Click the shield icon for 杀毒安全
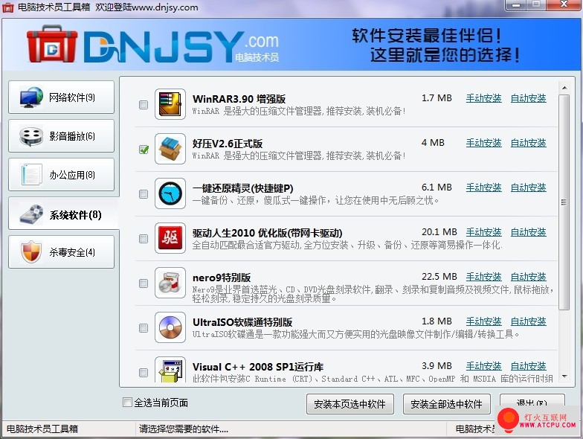Screen dimensions: 583x439 pos(31,251)
